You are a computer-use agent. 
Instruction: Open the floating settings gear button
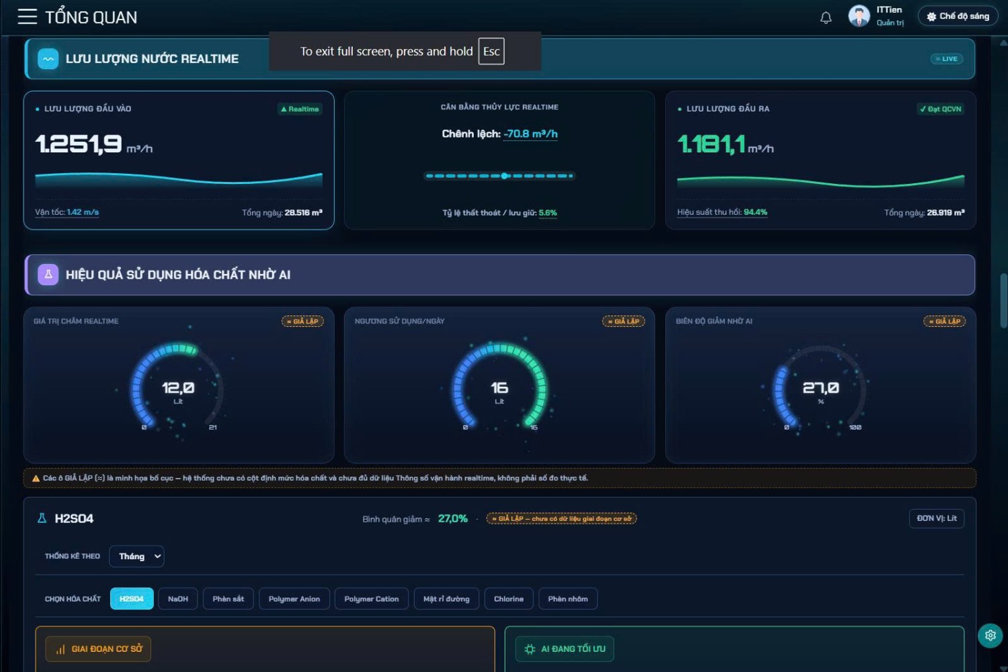pyautogui.click(x=990, y=635)
